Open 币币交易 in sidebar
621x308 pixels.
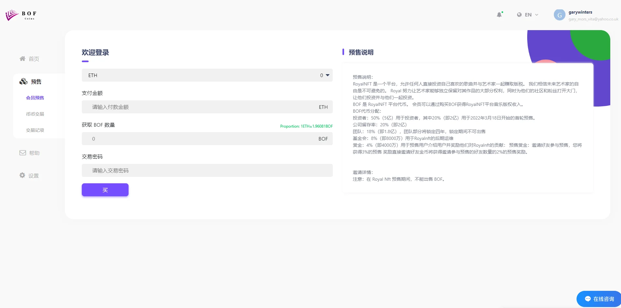[35, 114]
